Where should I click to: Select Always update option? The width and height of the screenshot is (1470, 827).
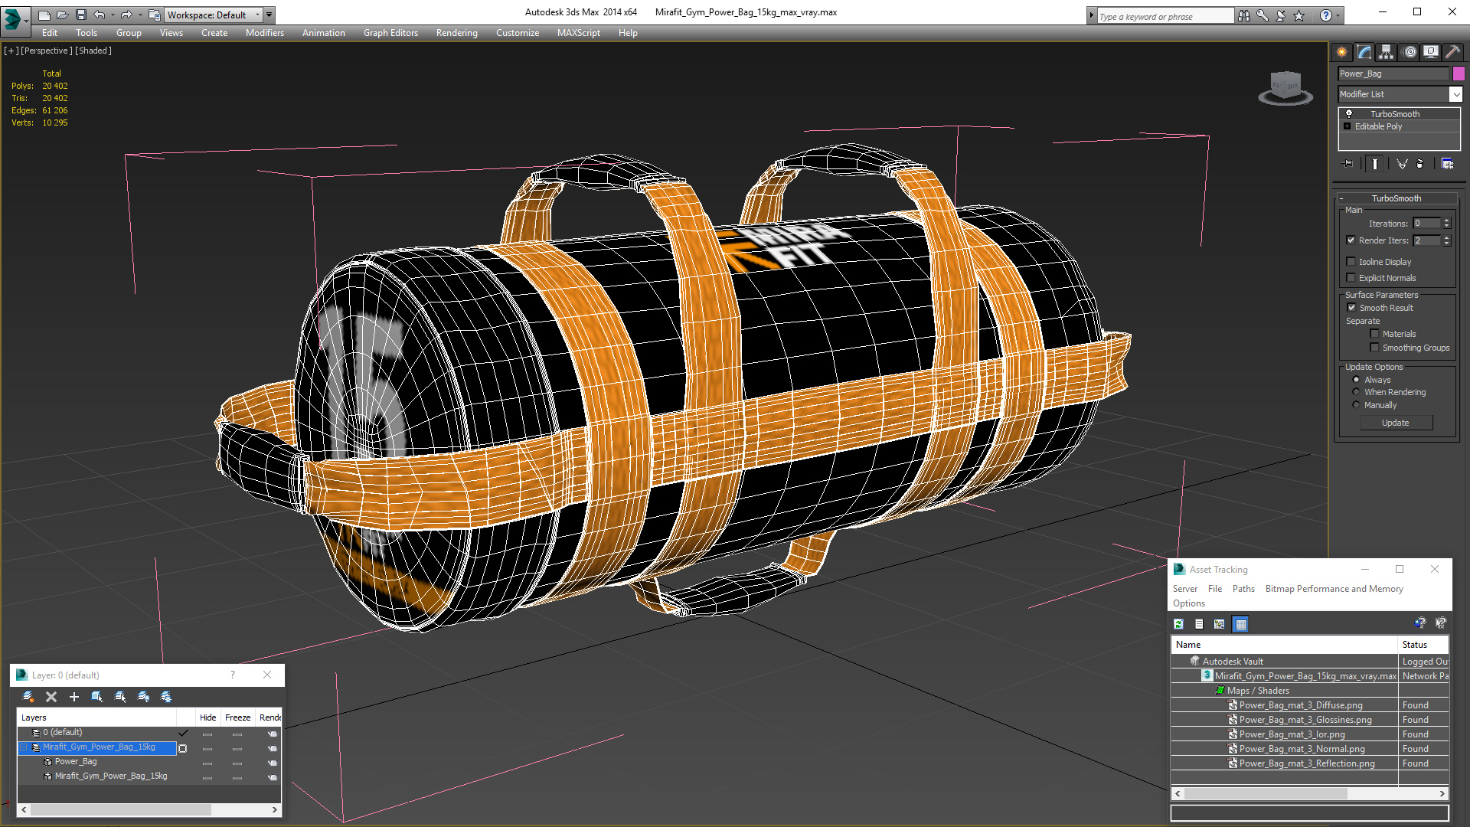click(1357, 380)
